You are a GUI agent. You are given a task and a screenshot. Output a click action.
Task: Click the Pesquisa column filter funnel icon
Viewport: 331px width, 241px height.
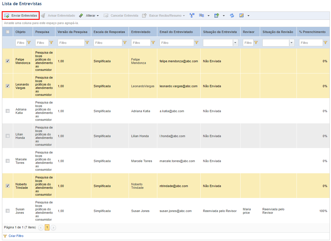click(51, 43)
